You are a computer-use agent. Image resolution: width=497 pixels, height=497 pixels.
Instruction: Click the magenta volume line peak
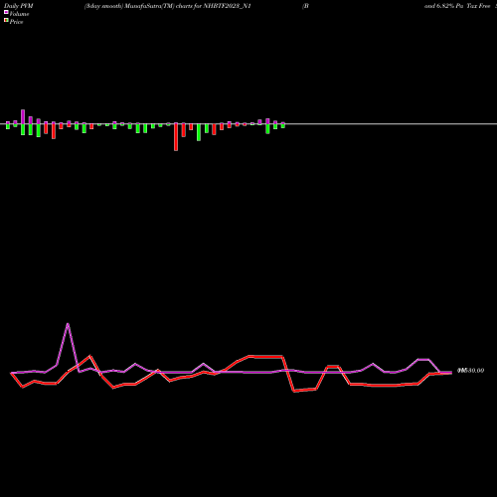click(x=68, y=324)
